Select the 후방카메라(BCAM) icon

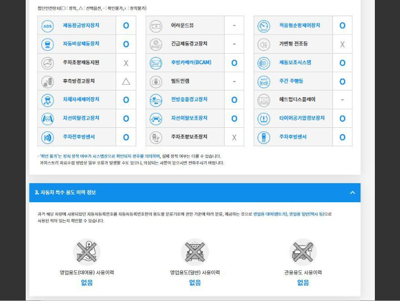(x=156, y=63)
